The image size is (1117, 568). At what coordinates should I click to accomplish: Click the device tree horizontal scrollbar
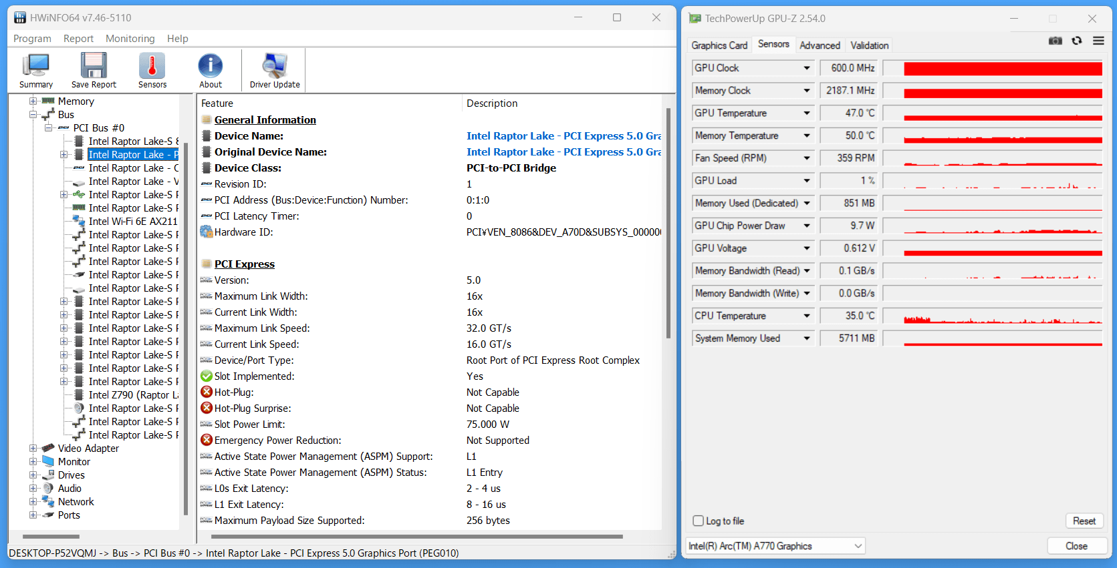(51, 536)
